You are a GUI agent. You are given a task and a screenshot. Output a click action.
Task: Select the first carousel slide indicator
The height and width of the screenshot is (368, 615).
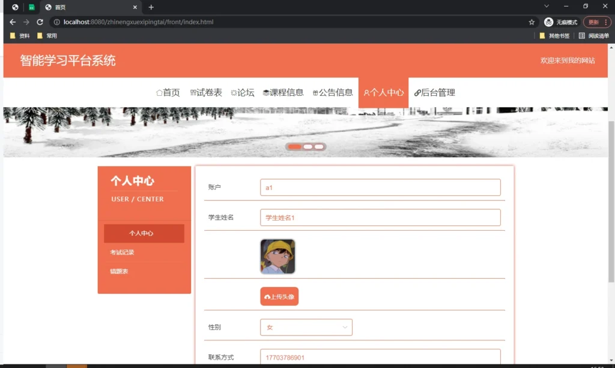(294, 147)
